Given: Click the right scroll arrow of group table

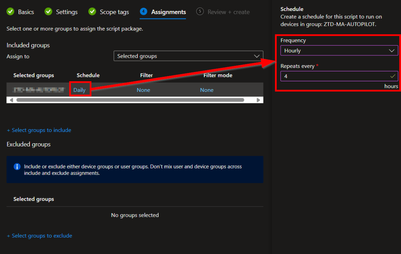Looking at the screenshot, I should coord(258,100).
